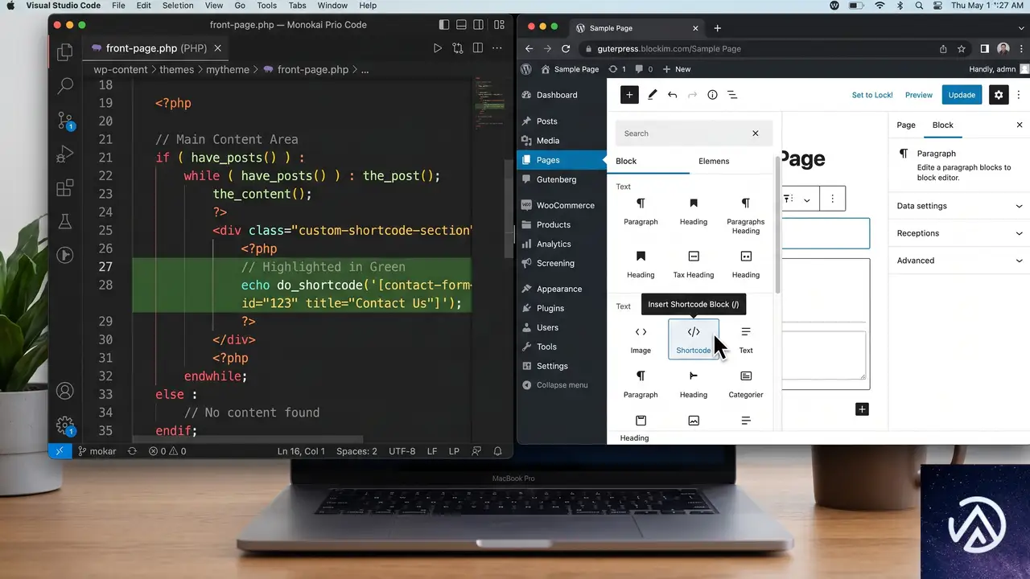Add new block with black plus button
1030x579 pixels.
coord(862,409)
